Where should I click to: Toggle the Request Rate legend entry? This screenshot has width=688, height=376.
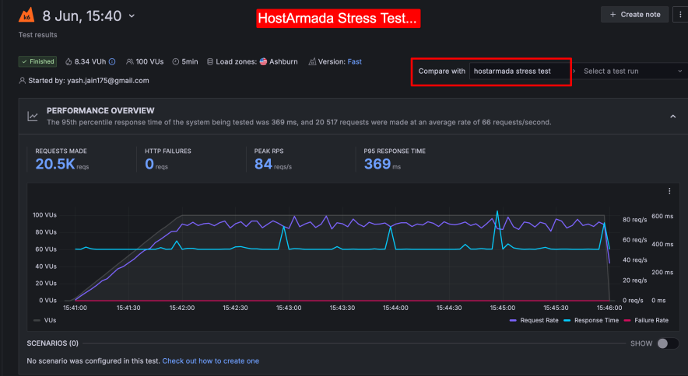pyautogui.click(x=534, y=320)
